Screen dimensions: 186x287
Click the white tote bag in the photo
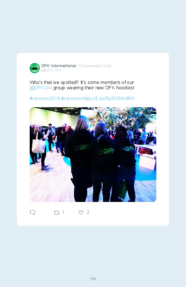pos(39,145)
